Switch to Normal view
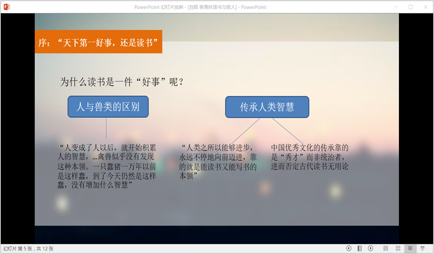 click(x=385, y=248)
